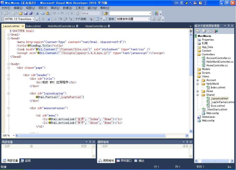Click the Refresh icon in Solution Explorer
Viewport: 236px width, 170px height.
point(209,31)
